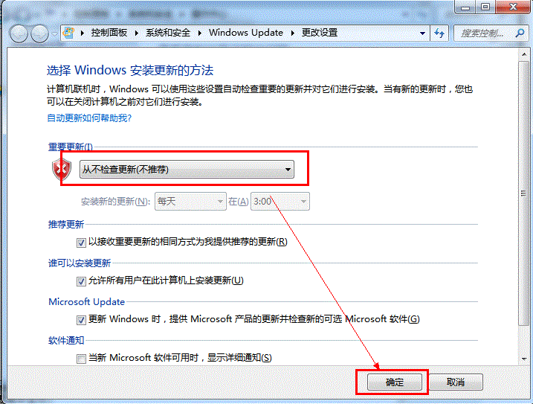Click the vertical scrollbar thumb
Viewport: 533px width, 404px height.
(524, 193)
